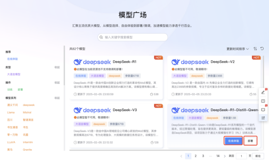Click the reset refresh icon
This screenshot has height=160, width=269.
point(262,49)
